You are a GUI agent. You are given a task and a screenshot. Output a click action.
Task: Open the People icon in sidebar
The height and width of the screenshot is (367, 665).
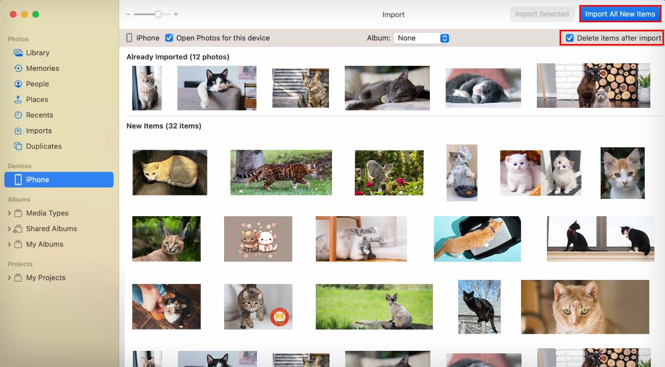(18, 84)
